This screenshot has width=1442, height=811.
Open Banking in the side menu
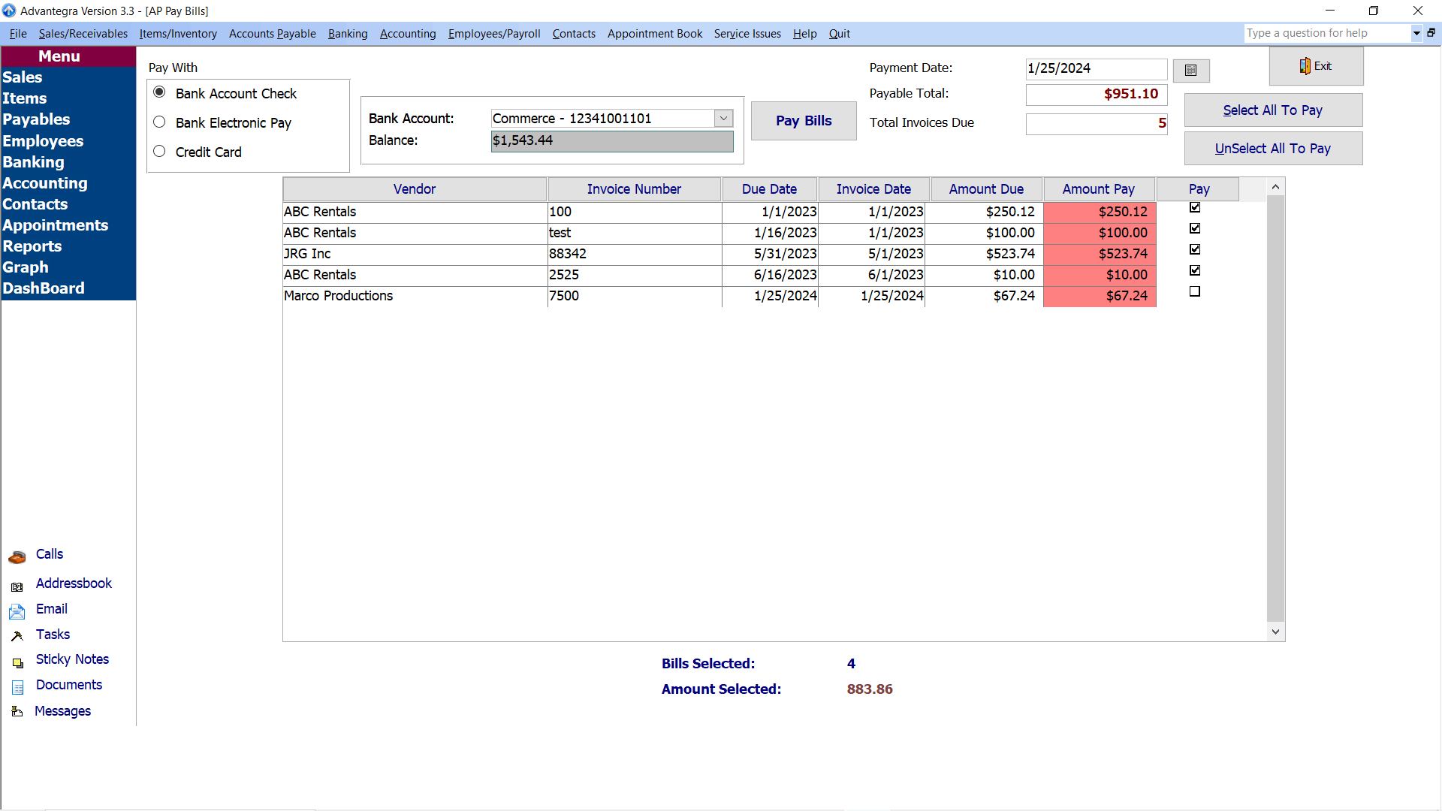[x=33, y=162]
